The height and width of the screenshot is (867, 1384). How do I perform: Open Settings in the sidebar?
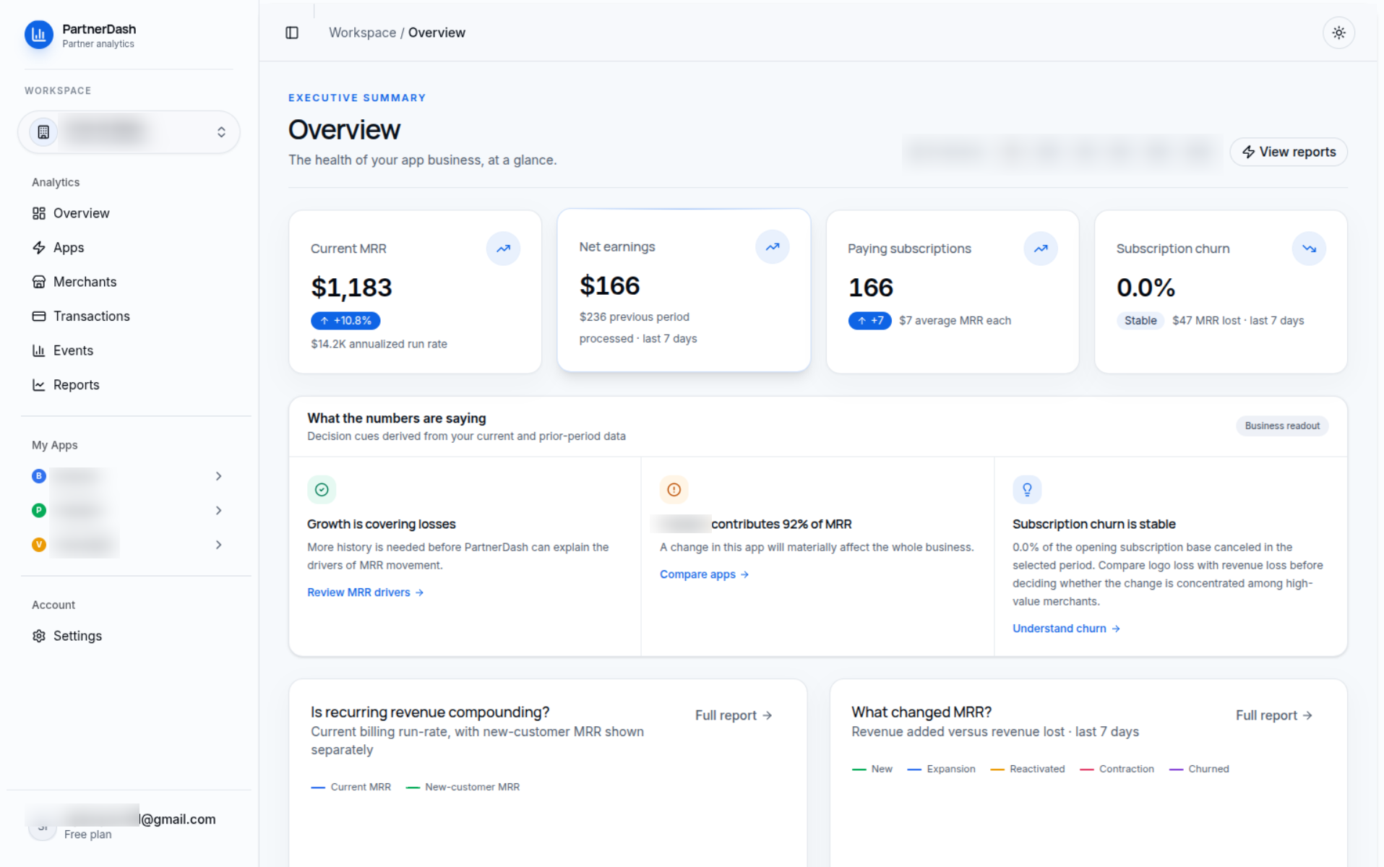[x=129, y=636]
